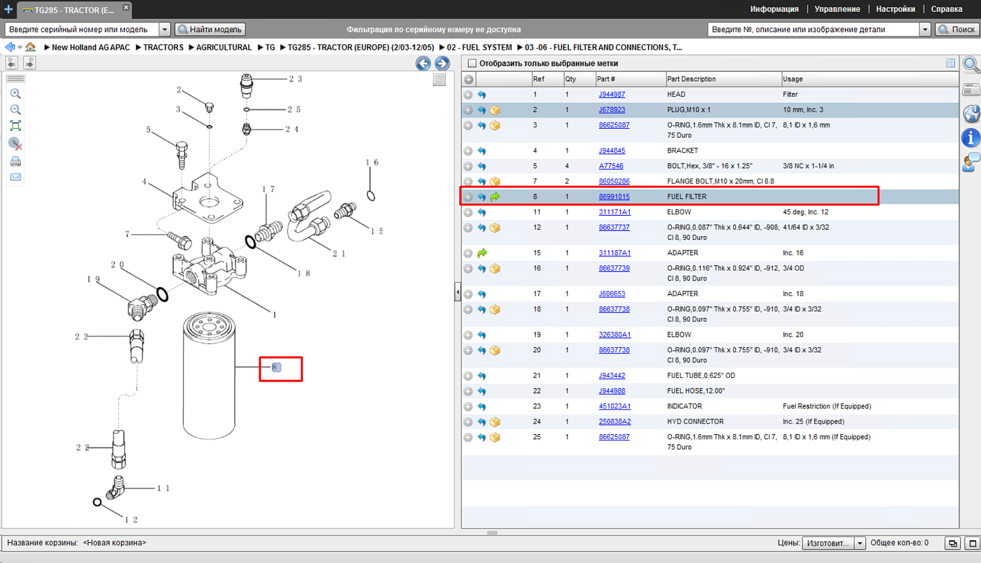Click the square gray left-arrow button above the zoom tools
The width and height of the screenshot is (981, 563).
coord(12,63)
